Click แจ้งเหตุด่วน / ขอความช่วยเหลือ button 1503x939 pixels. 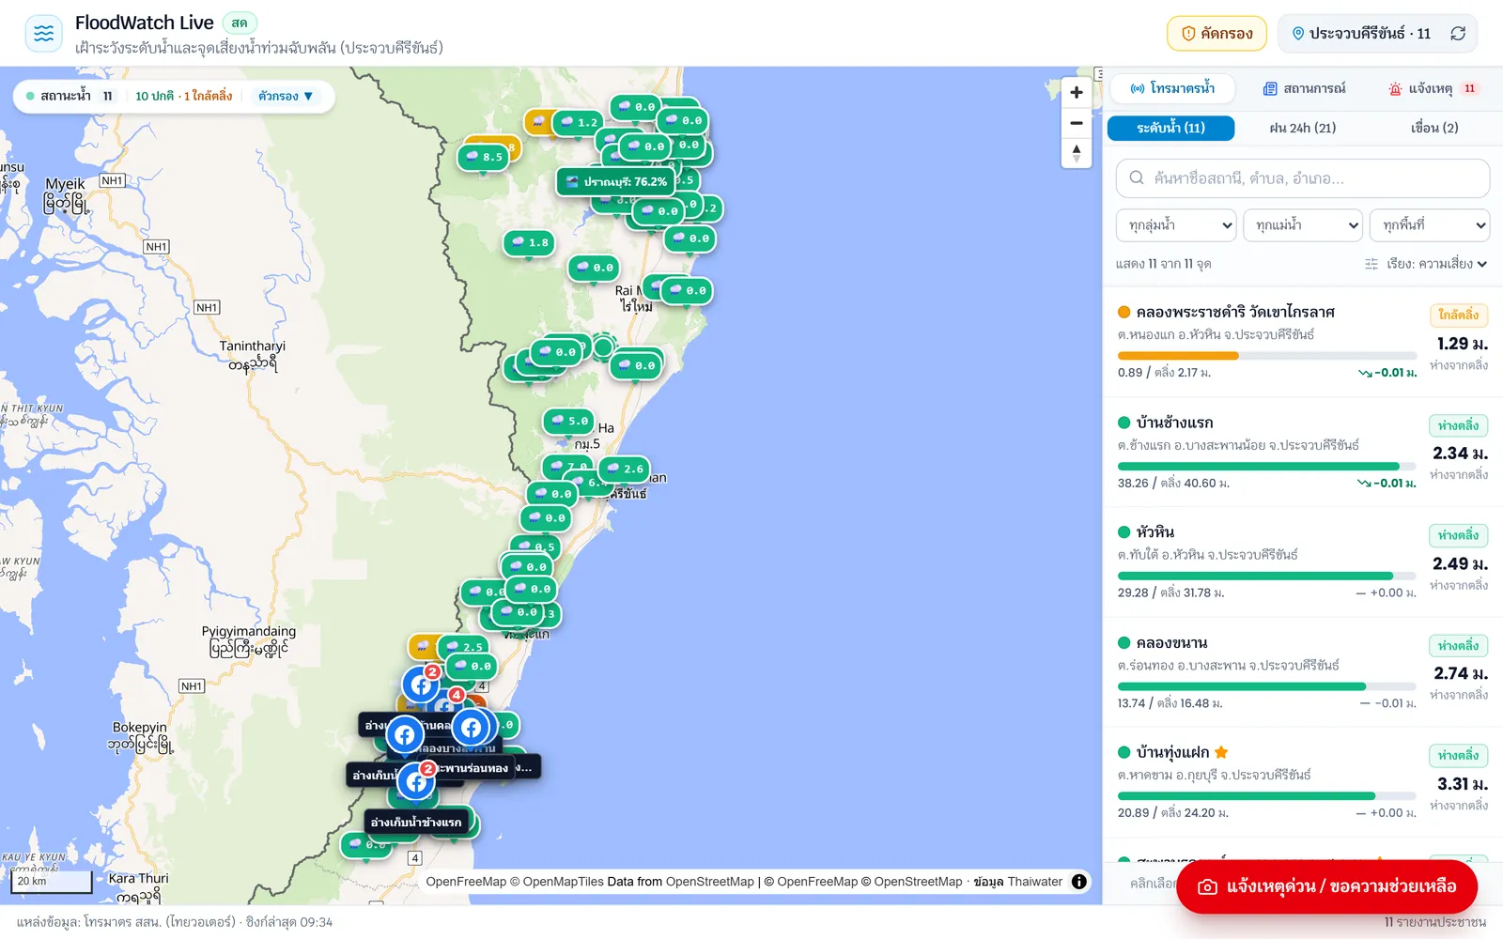point(1326,886)
